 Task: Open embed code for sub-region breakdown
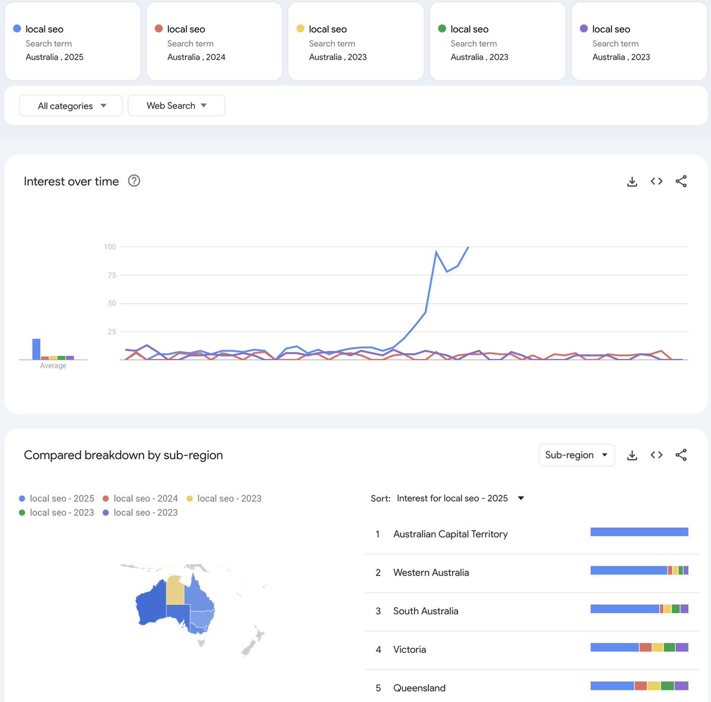point(656,455)
